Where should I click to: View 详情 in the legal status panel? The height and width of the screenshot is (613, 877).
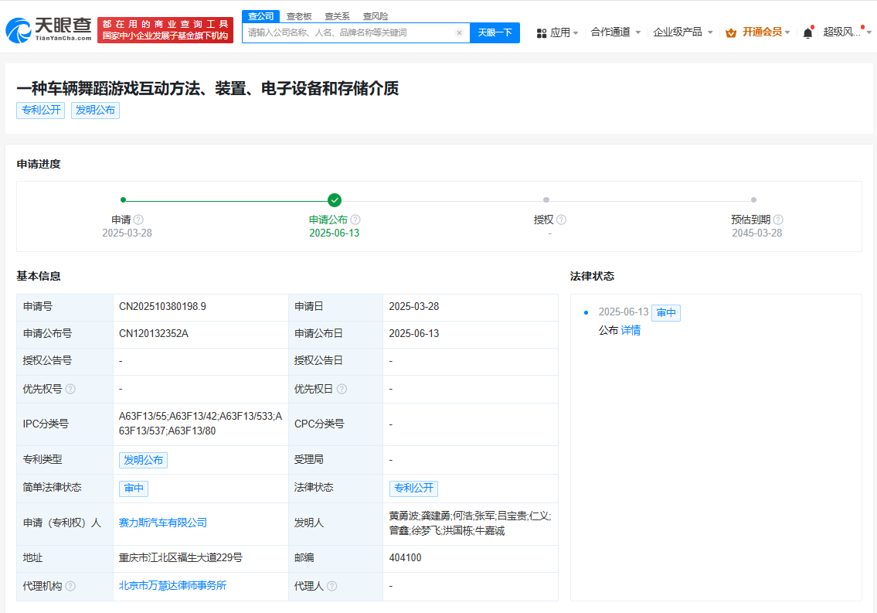pyautogui.click(x=631, y=330)
